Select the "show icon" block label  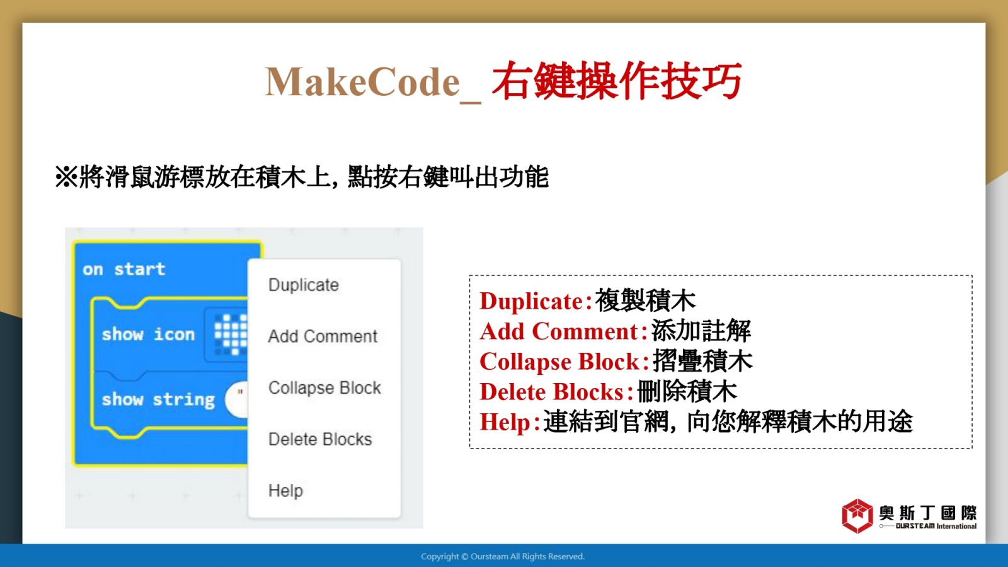pos(148,335)
